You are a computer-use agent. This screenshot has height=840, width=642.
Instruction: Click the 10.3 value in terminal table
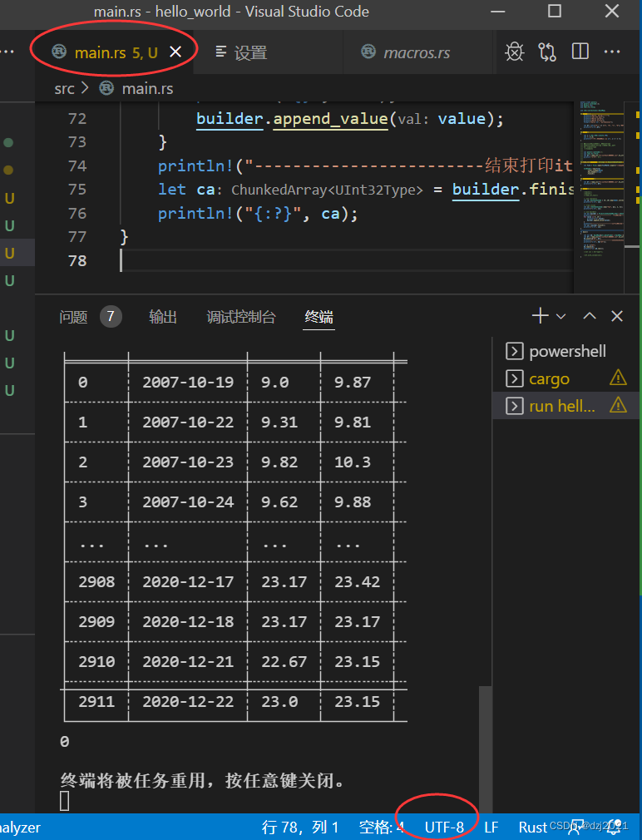point(353,462)
